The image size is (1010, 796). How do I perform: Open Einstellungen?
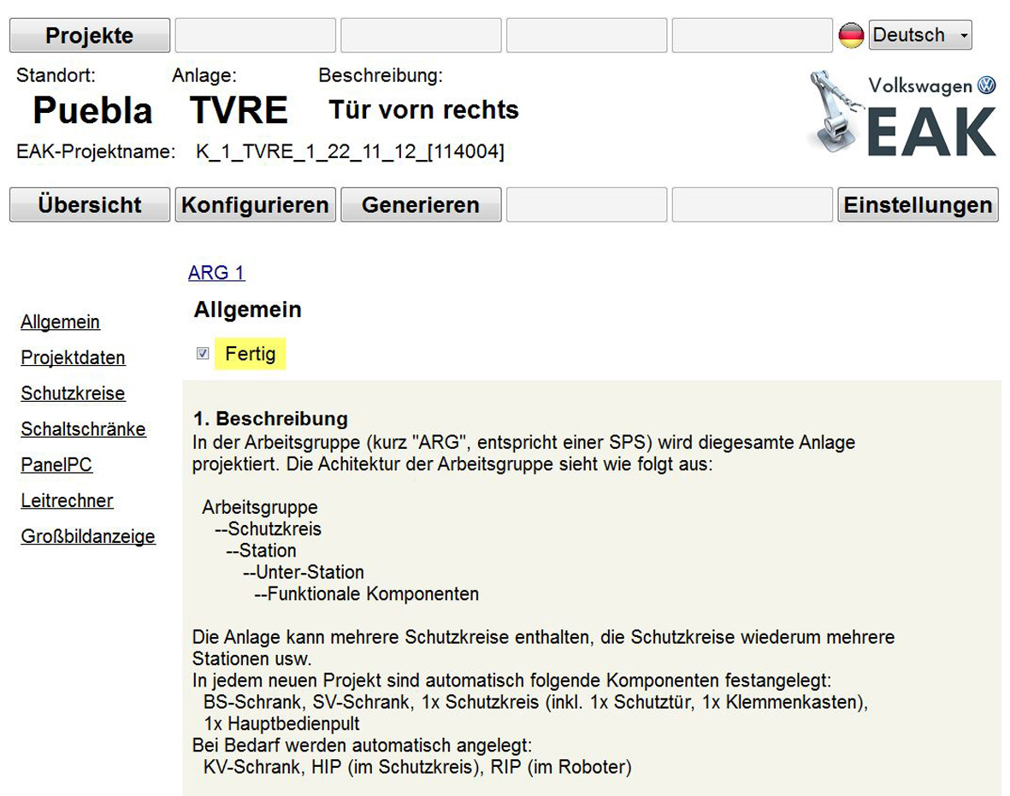pyautogui.click(x=918, y=205)
